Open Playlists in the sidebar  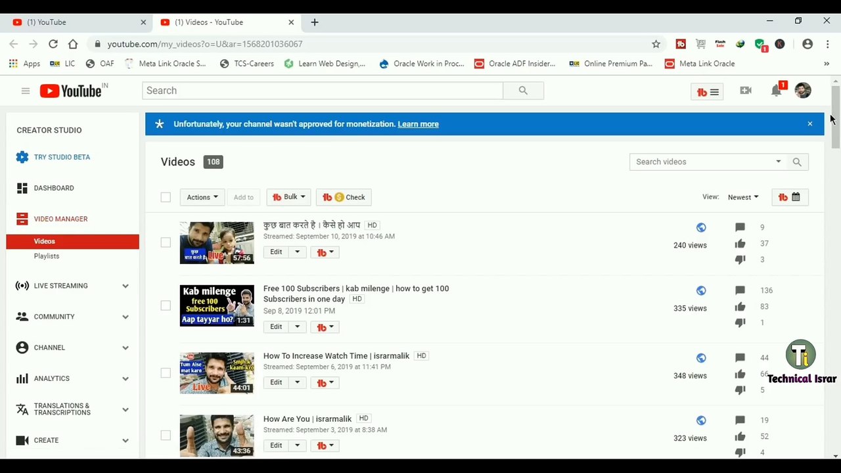point(47,256)
